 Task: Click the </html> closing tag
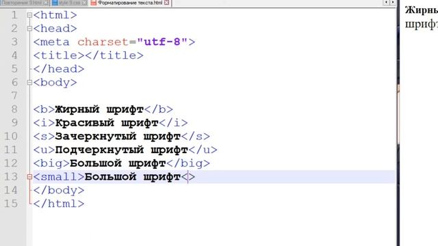pos(59,204)
